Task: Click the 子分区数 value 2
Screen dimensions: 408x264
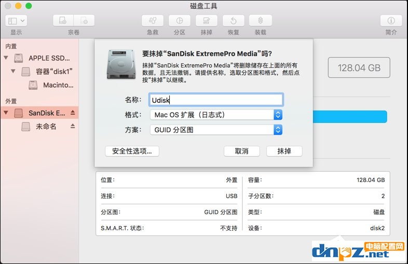Action: pyautogui.click(x=383, y=196)
